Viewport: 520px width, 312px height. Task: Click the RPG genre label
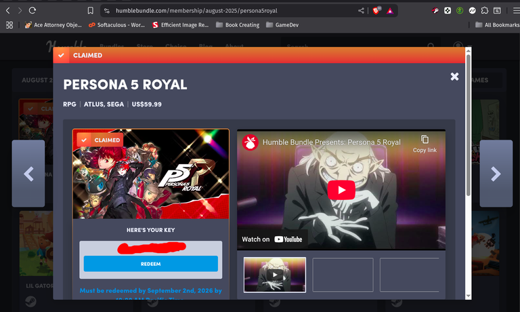pos(70,104)
